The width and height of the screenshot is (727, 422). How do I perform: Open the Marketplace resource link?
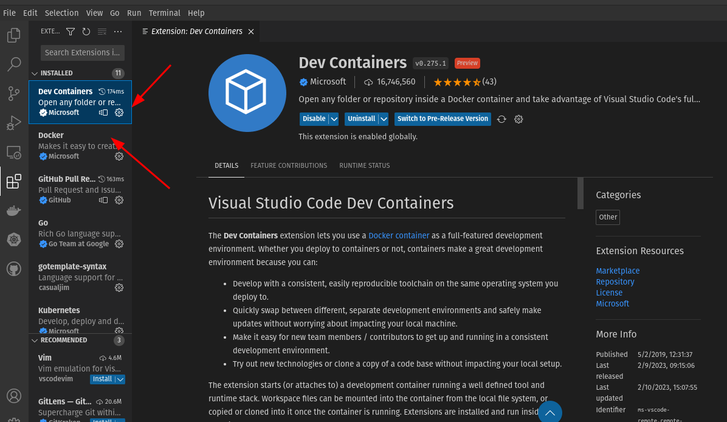pyautogui.click(x=618, y=271)
